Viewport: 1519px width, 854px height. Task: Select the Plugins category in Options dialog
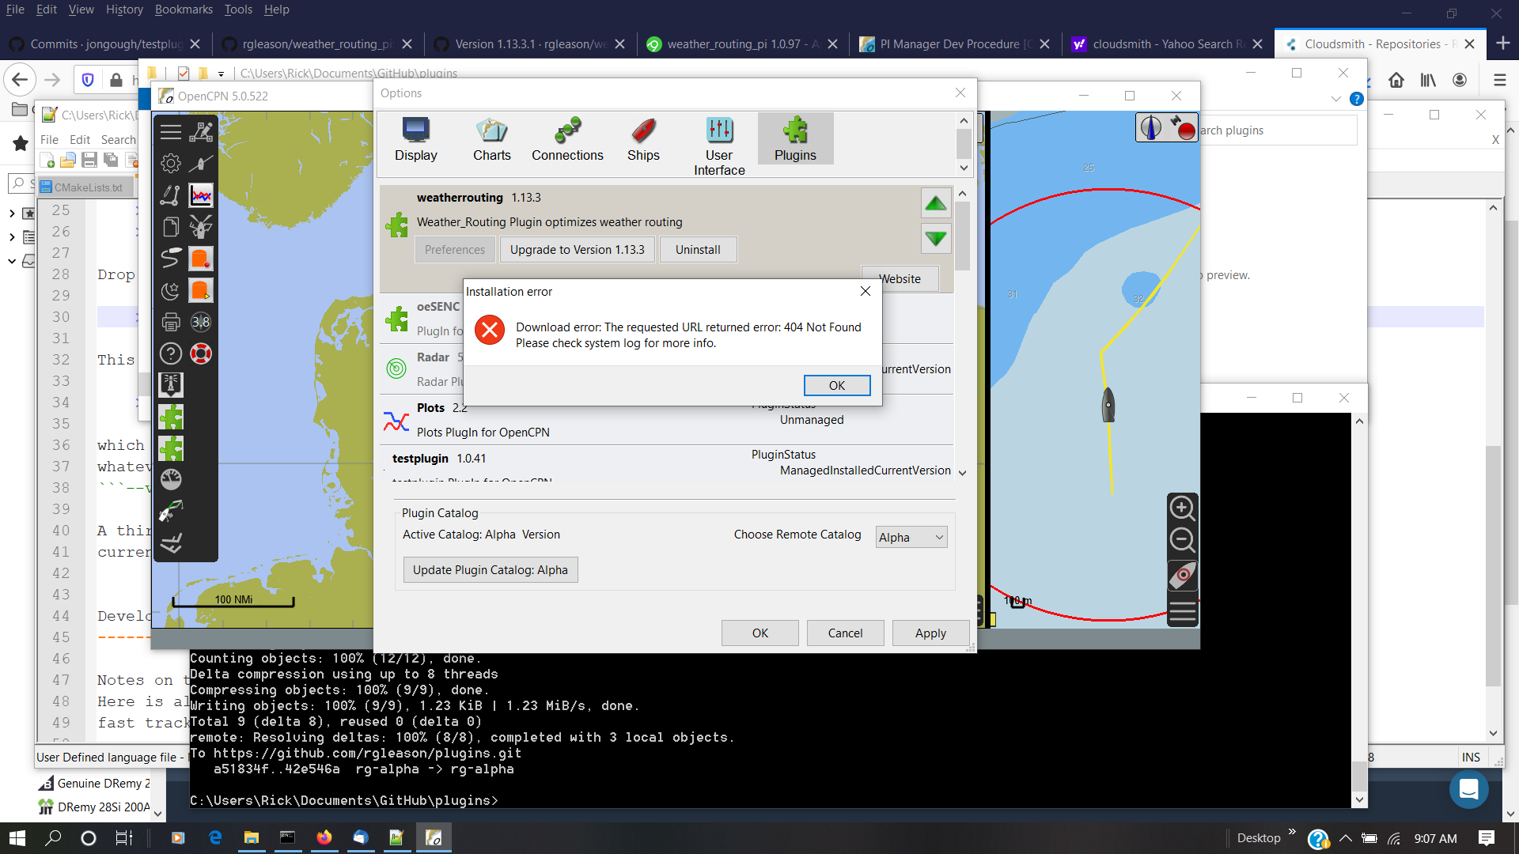point(794,138)
